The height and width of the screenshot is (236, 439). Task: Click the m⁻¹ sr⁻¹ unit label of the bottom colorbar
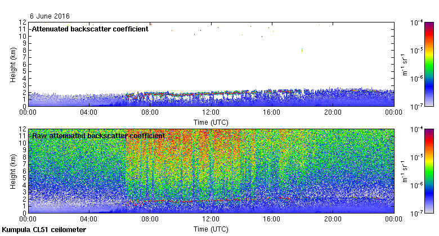pos(405,171)
